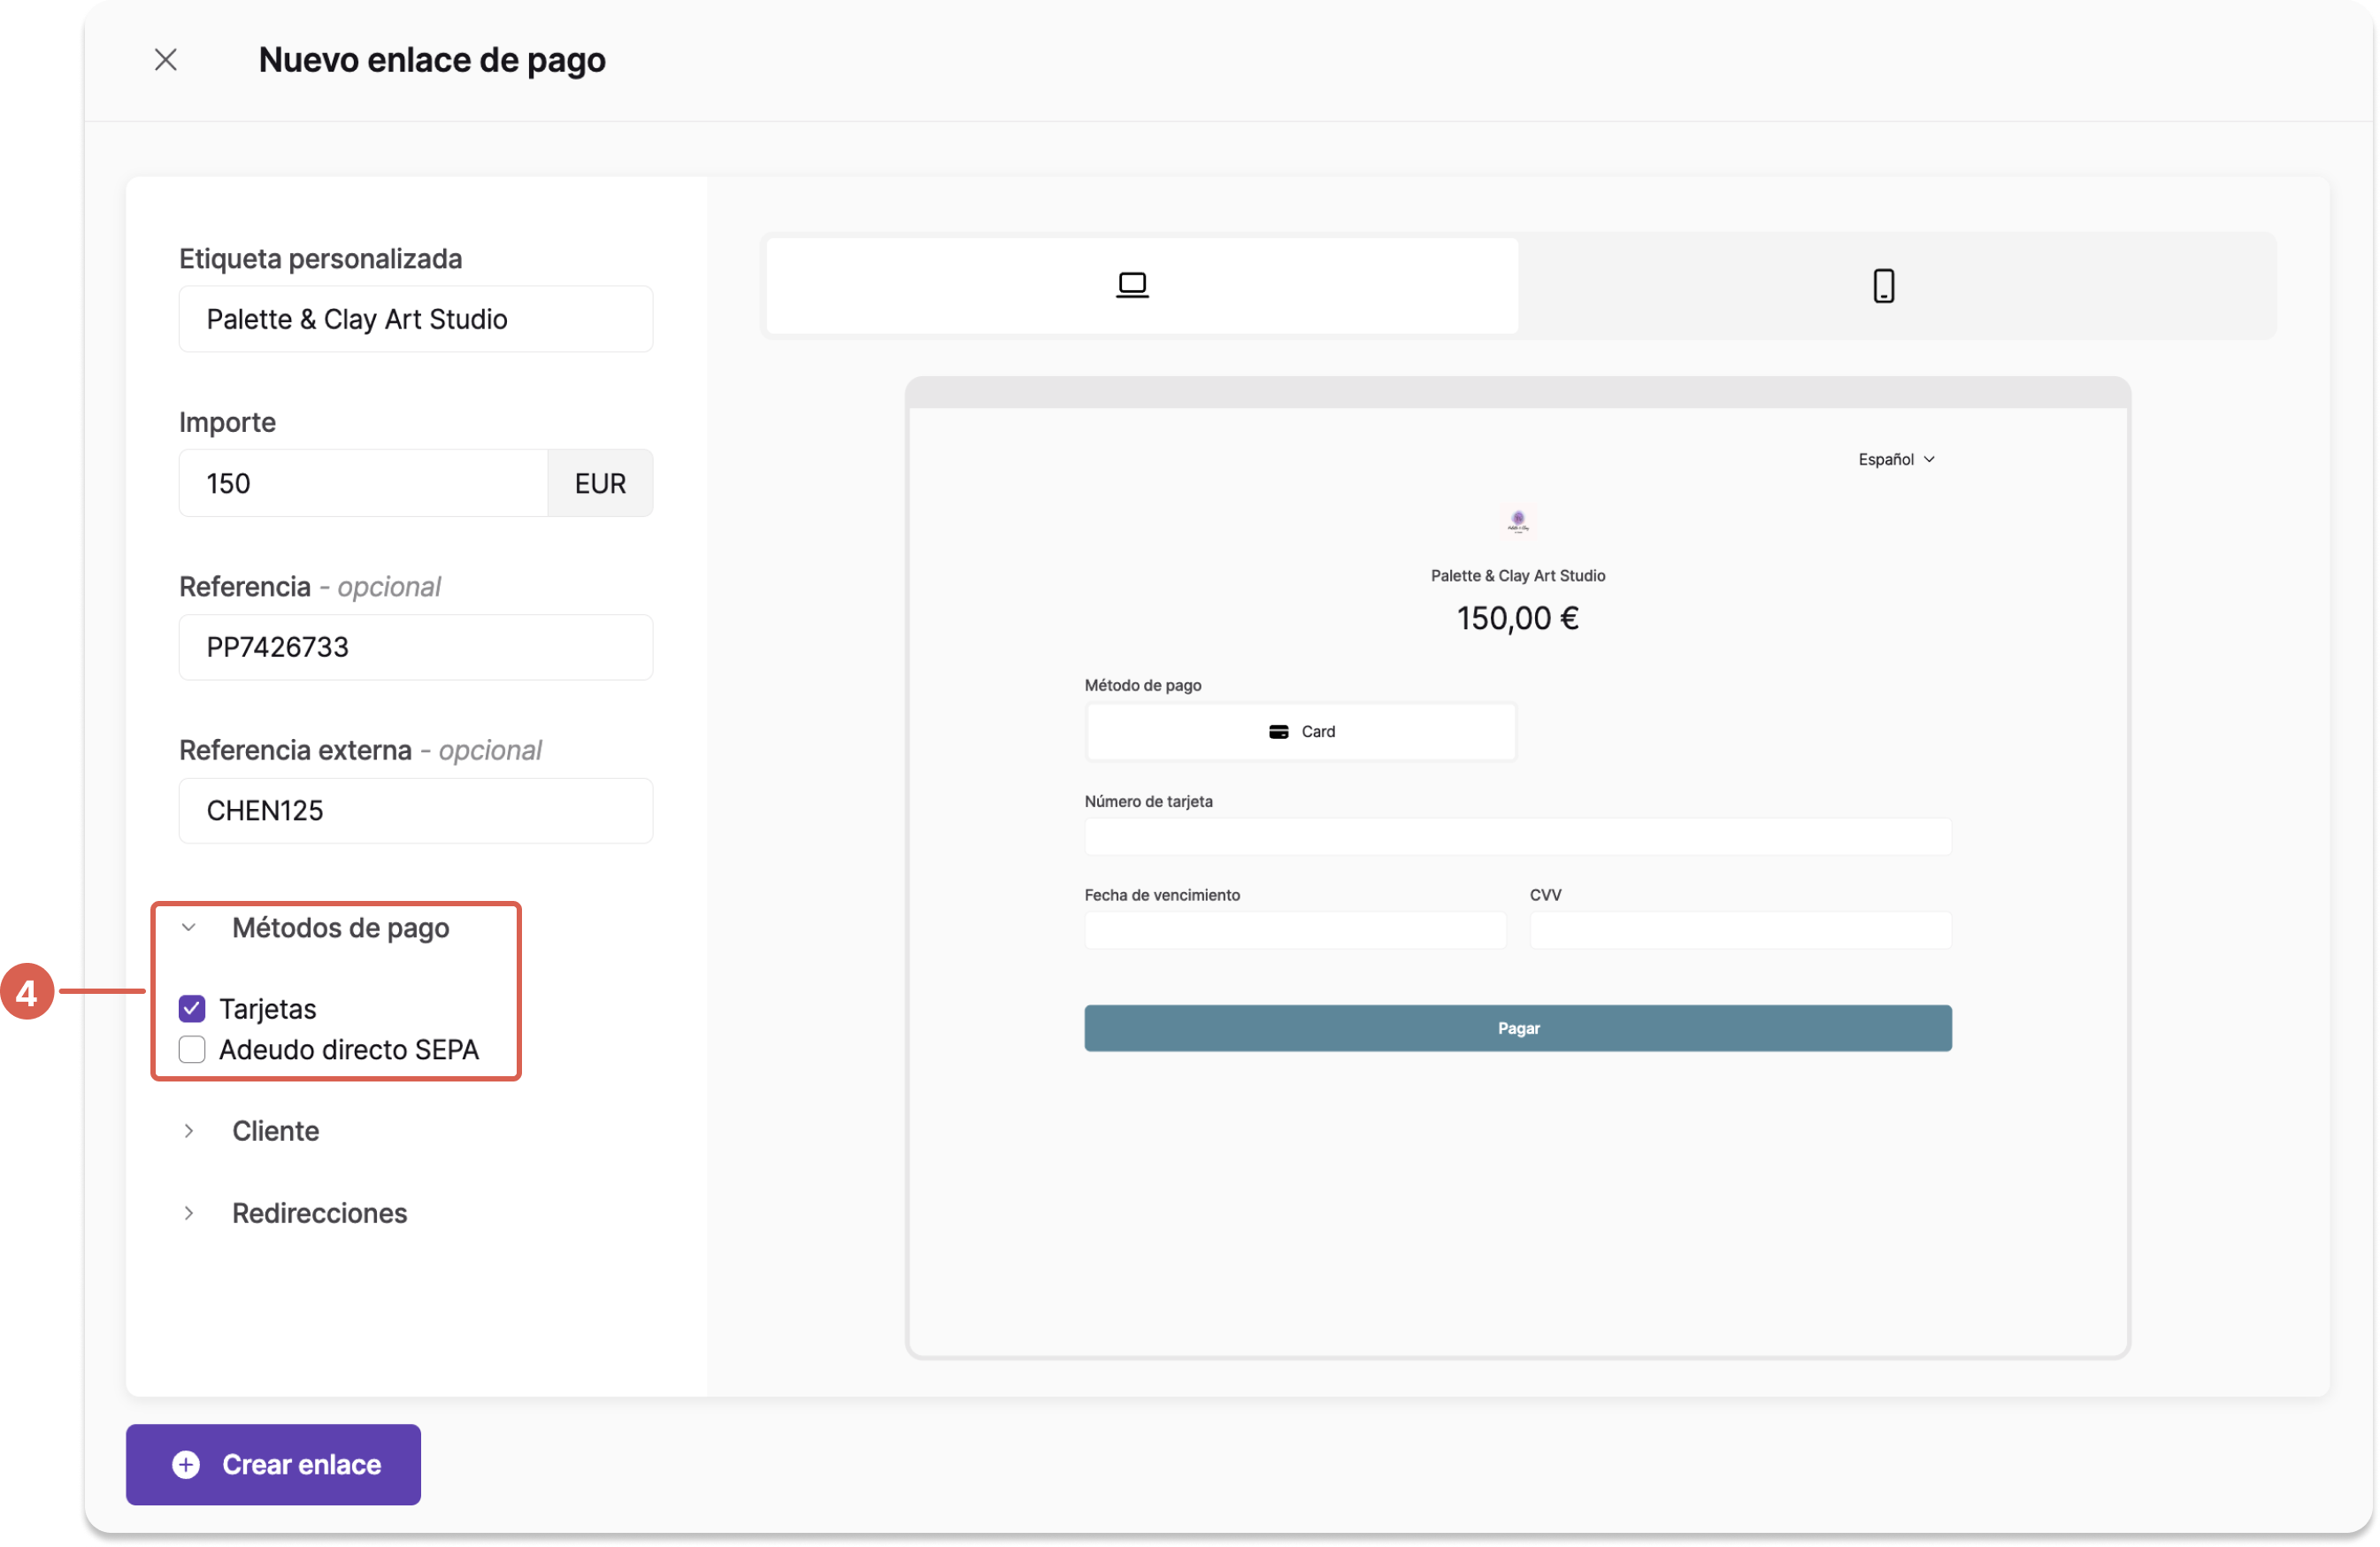Click the Método de pago label
The width and height of the screenshot is (2380, 1547).
(x=1143, y=686)
